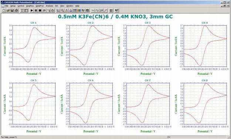Click For Help, press F1 status text
The image size is (231, 139).
click(x=9, y=137)
